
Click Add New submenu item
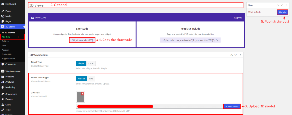pyautogui.click(x=6, y=37)
